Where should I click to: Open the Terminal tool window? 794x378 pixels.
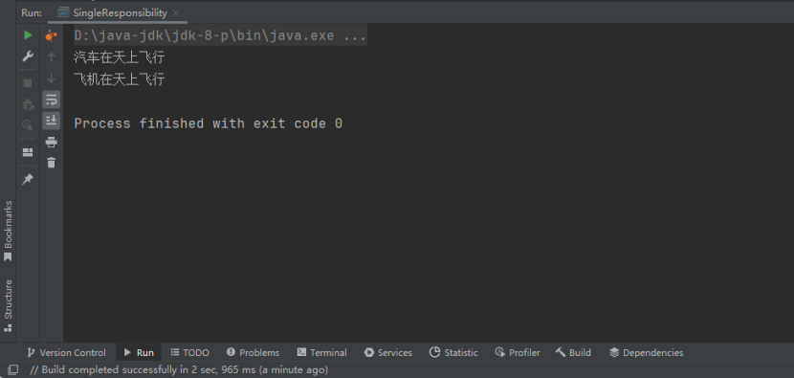pyautogui.click(x=322, y=353)
